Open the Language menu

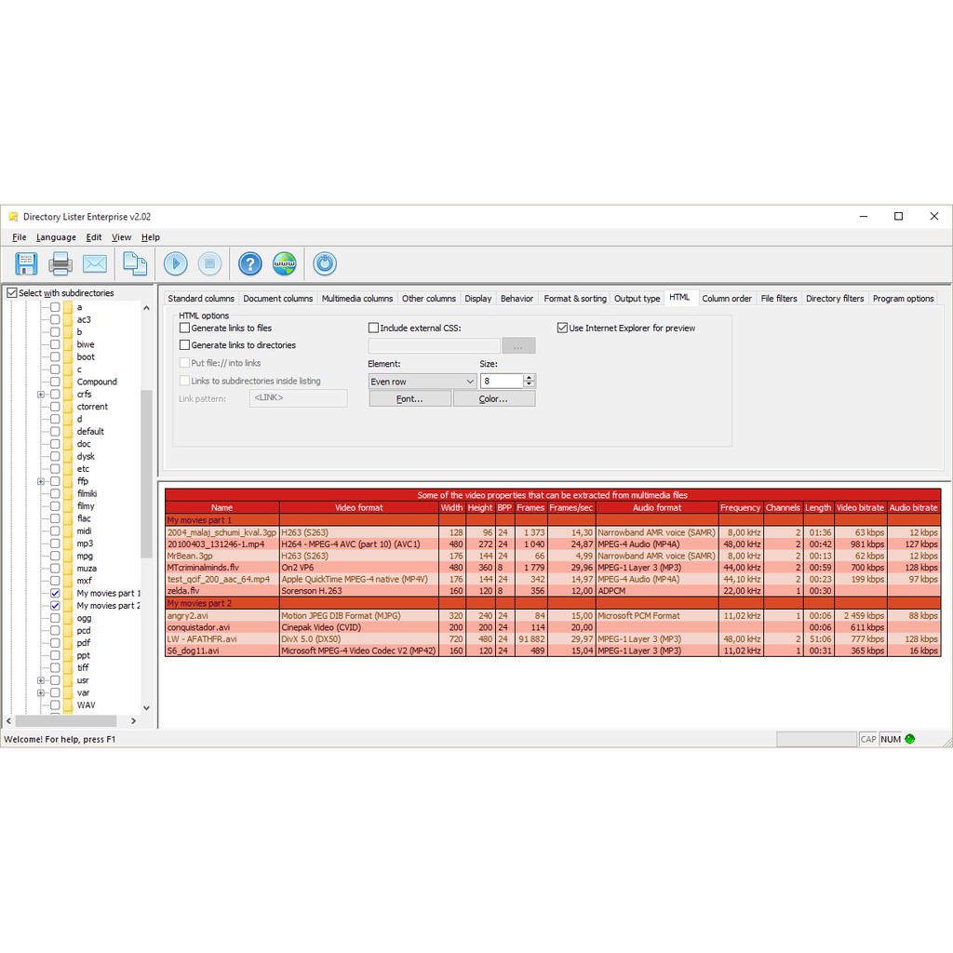coord(56,237)
